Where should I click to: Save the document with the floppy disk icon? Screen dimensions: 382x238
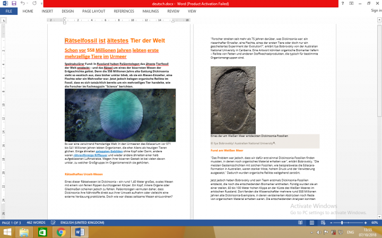[14, 3]
